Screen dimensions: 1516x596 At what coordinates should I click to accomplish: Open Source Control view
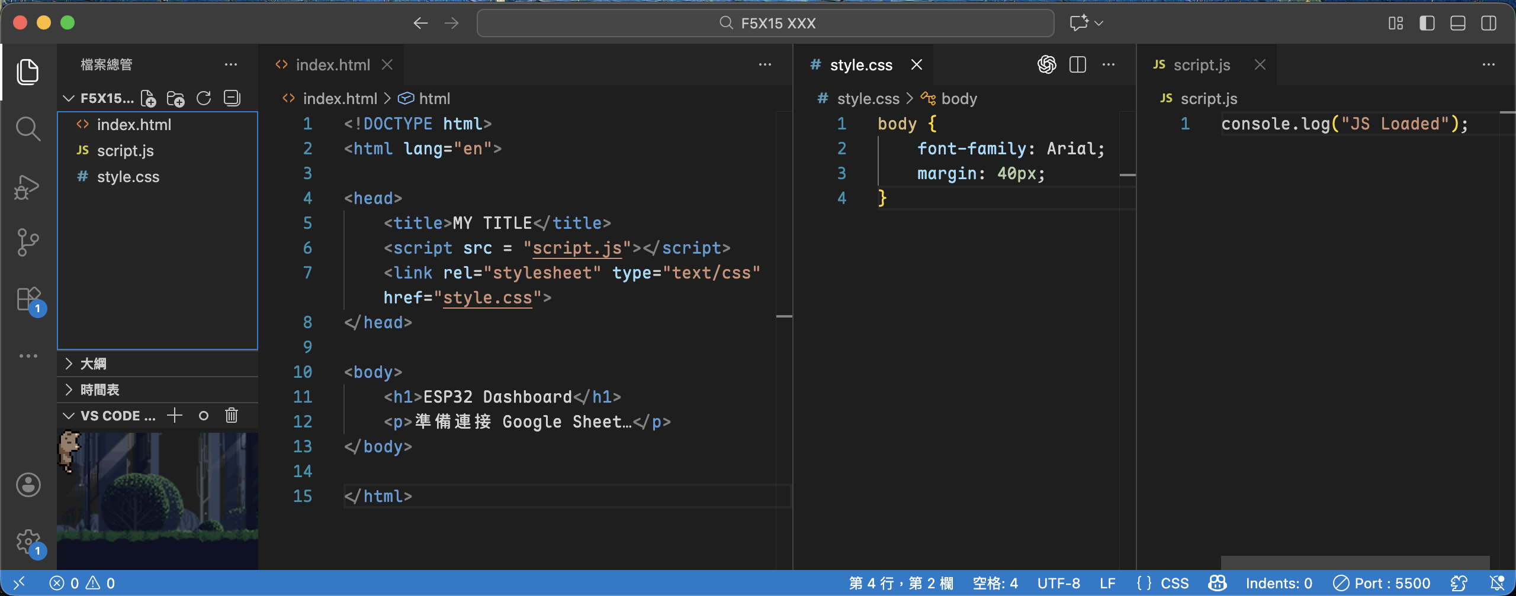tap(28, 242)
